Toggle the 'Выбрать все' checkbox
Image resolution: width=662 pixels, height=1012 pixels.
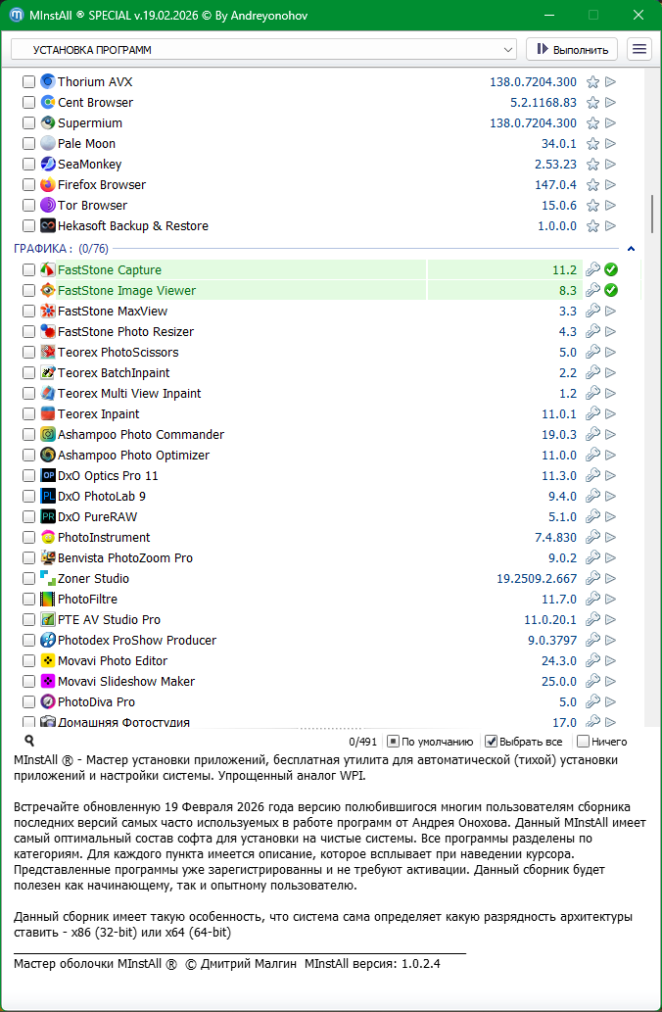click(492, 742)
